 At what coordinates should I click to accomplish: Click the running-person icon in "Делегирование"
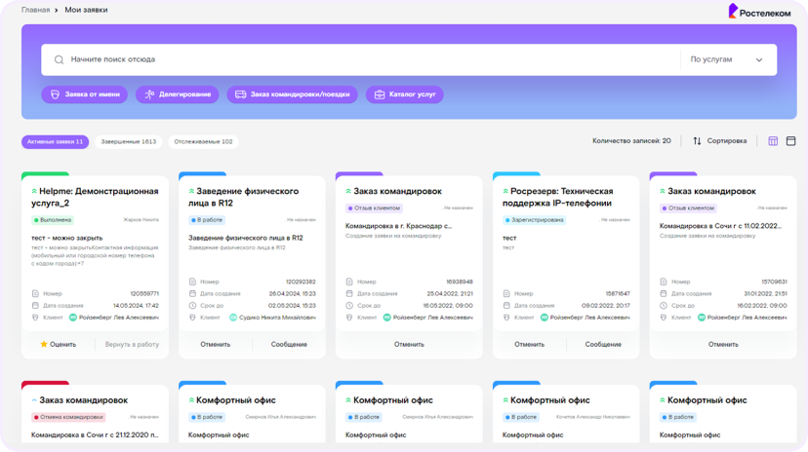pos(149,94)
